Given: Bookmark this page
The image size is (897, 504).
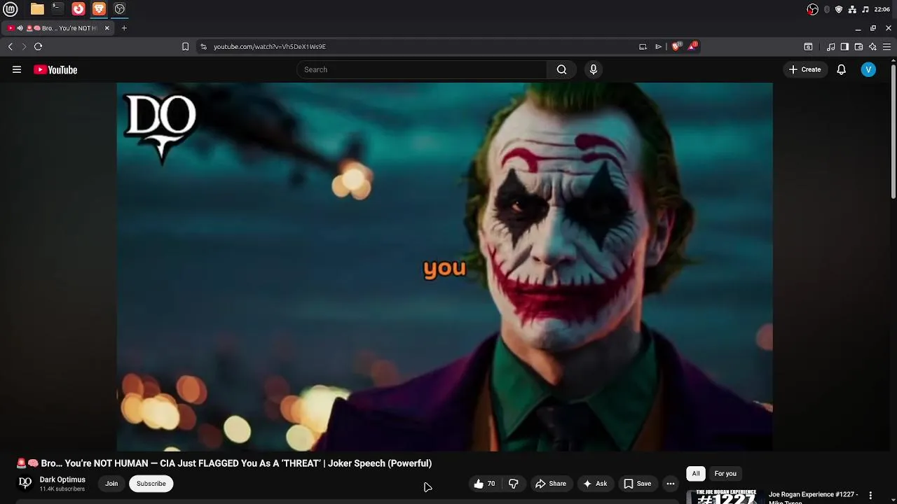Looking at the screenshot, I should [185, 47].
